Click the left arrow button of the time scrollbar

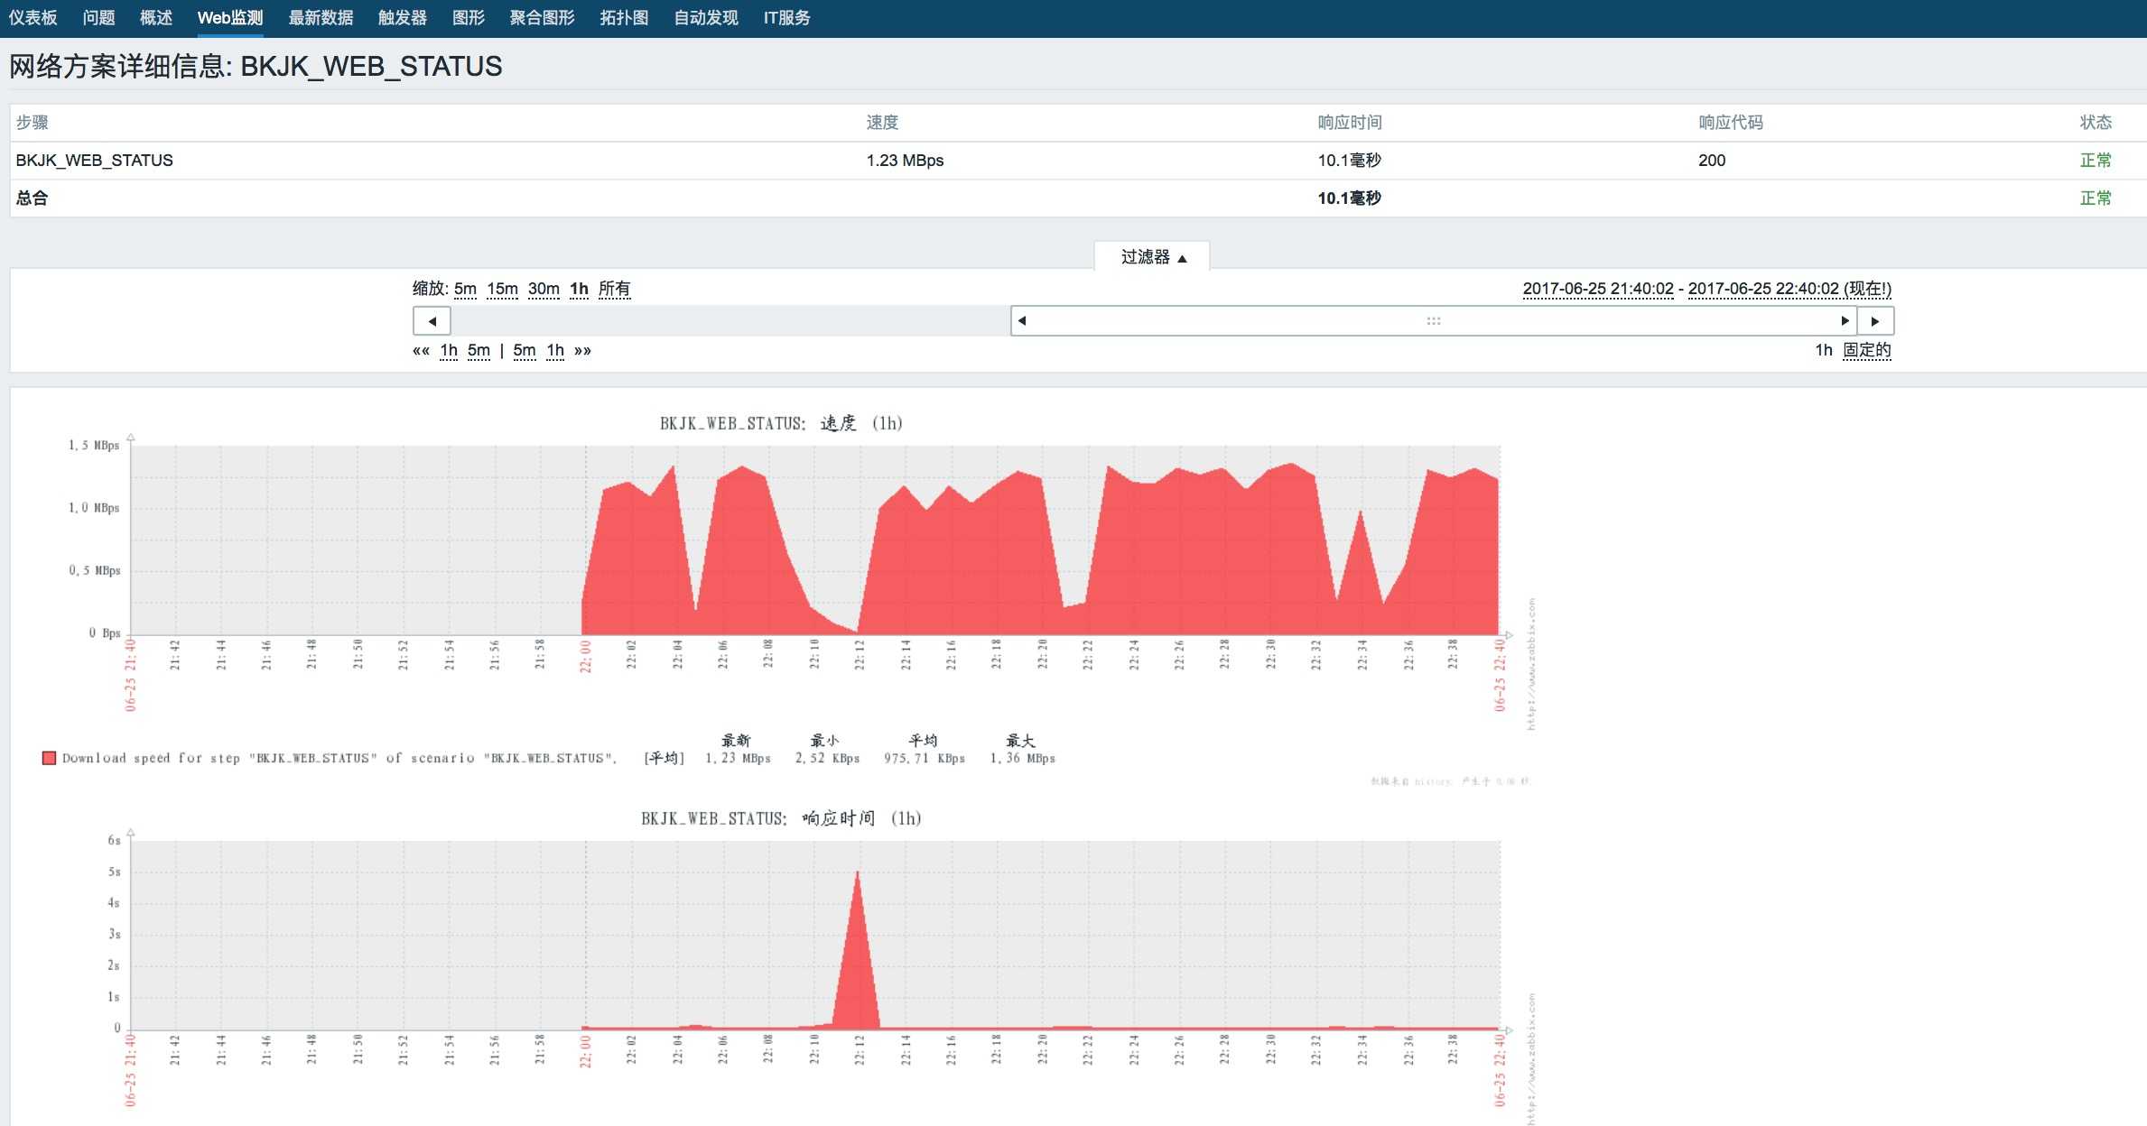432,321
